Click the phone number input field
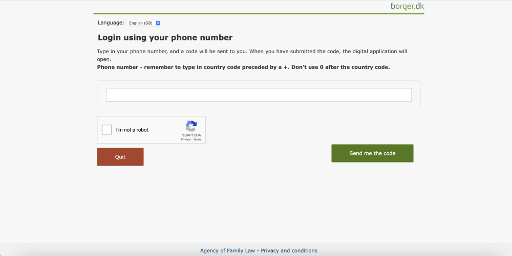 pos(259,95)
